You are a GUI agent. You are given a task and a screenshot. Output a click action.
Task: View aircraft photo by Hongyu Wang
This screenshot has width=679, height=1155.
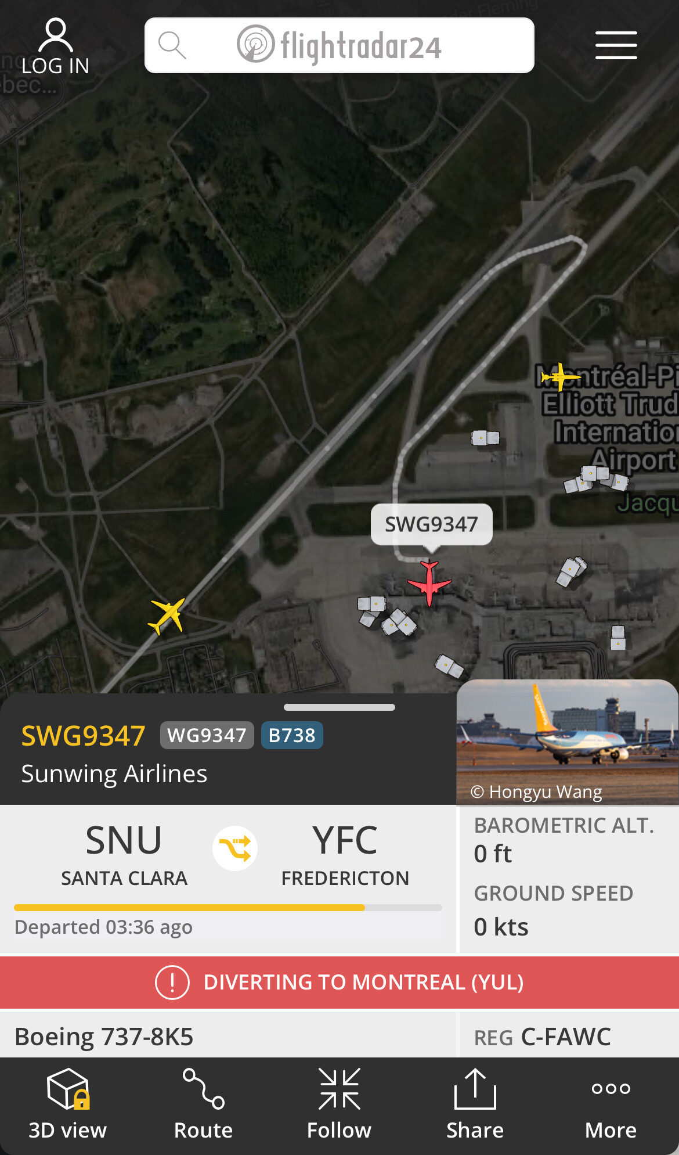[x=568, y=742]
